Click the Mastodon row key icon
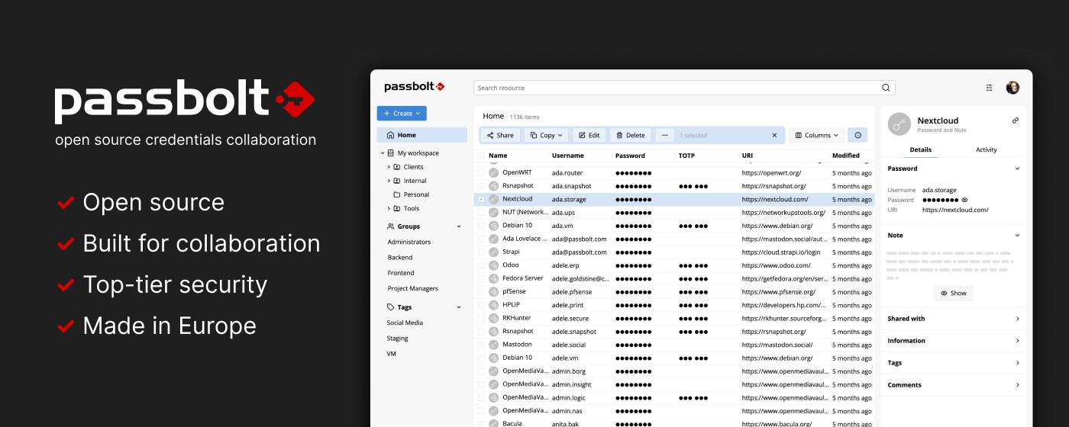1069x427 pixels. (493, 345)
